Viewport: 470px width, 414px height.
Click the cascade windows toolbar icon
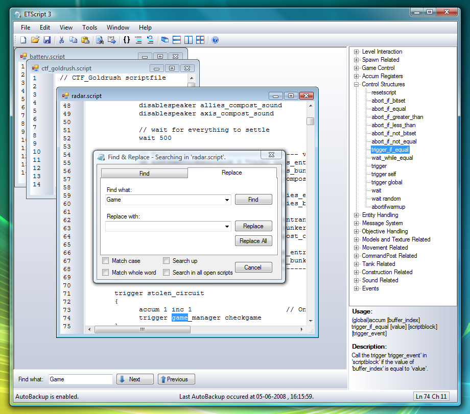coord(165,40)
